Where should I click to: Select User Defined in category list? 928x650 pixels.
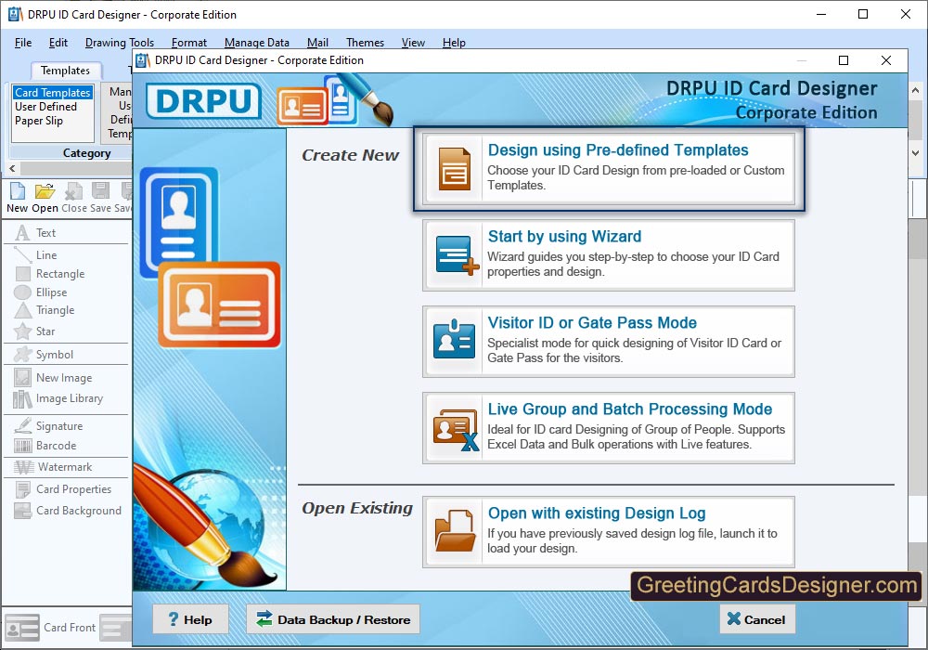[x=45, y=107]
